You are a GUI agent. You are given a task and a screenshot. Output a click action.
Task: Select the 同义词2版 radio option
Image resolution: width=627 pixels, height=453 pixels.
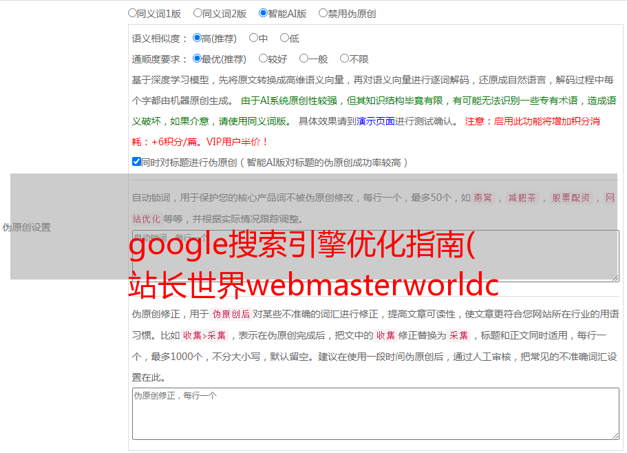click(198, 13)
